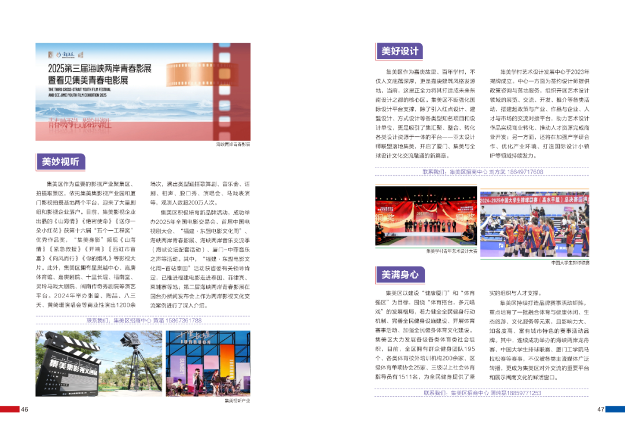Click page number 47
The width and height of the screenshot is (625, 430).
coord(601,409)
